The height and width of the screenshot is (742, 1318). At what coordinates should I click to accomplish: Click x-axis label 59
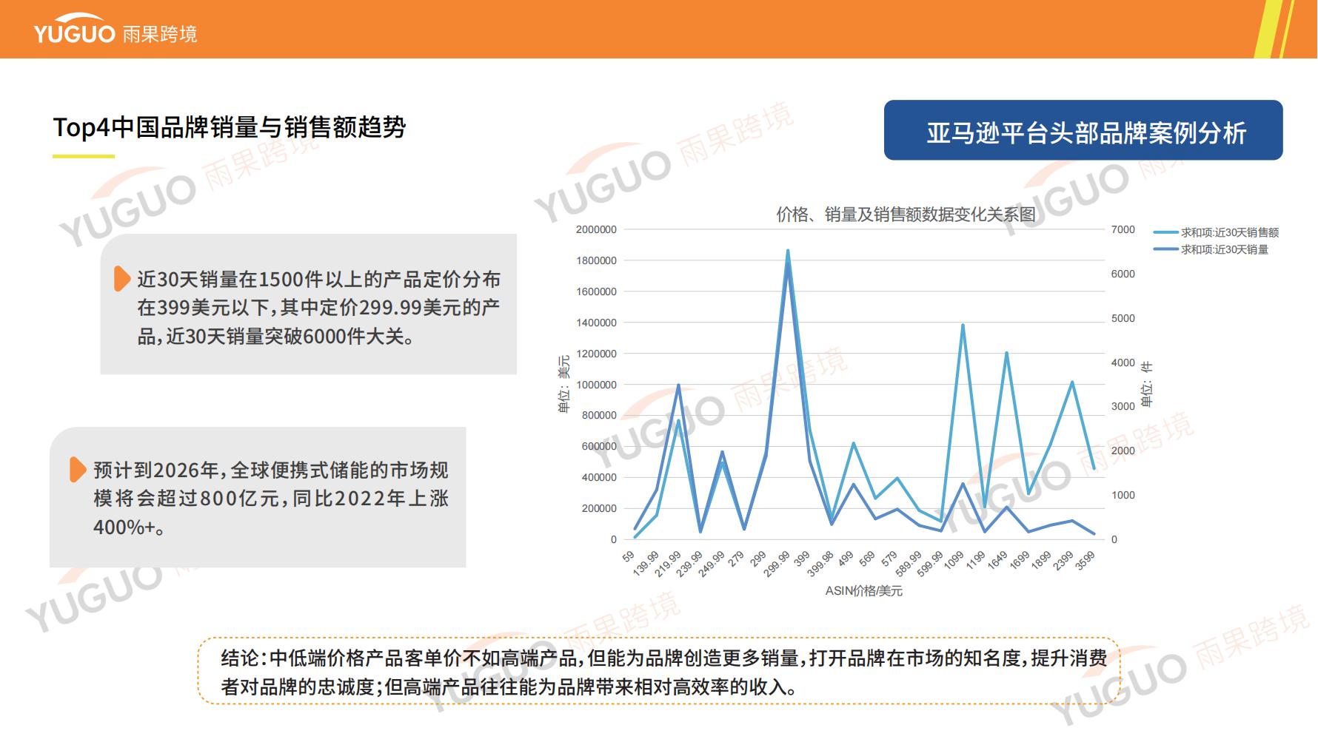[629, 557]
